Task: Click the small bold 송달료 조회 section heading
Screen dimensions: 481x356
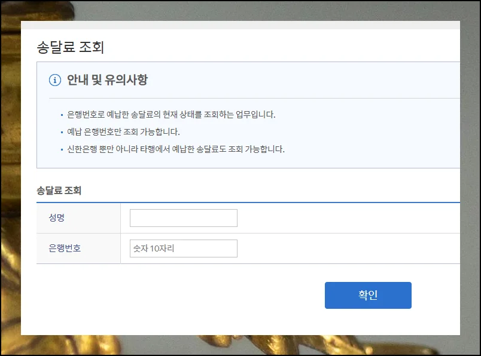Action: (x=59, y=191)
